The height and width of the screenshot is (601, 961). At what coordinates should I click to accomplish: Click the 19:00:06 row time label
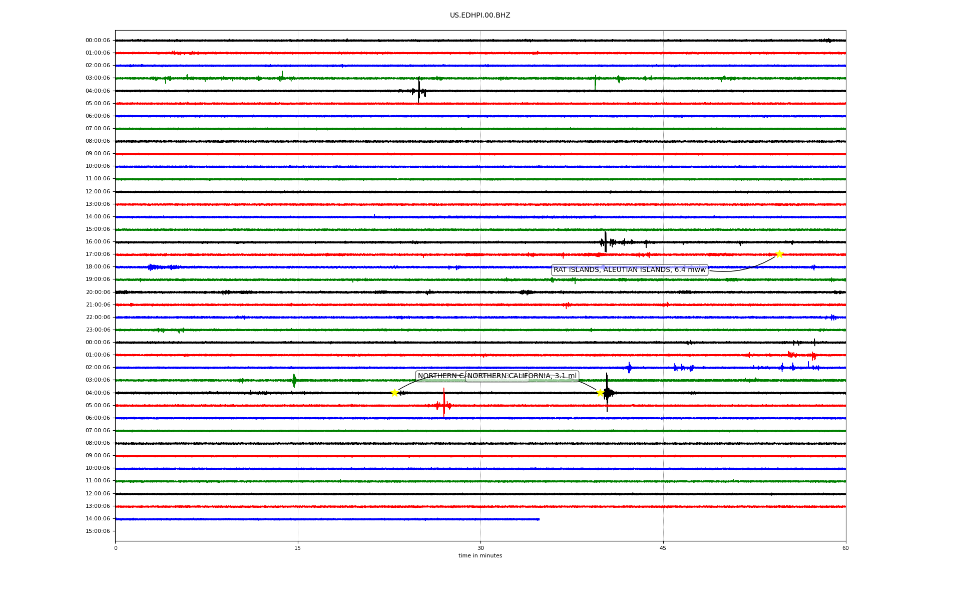(98, 279)
